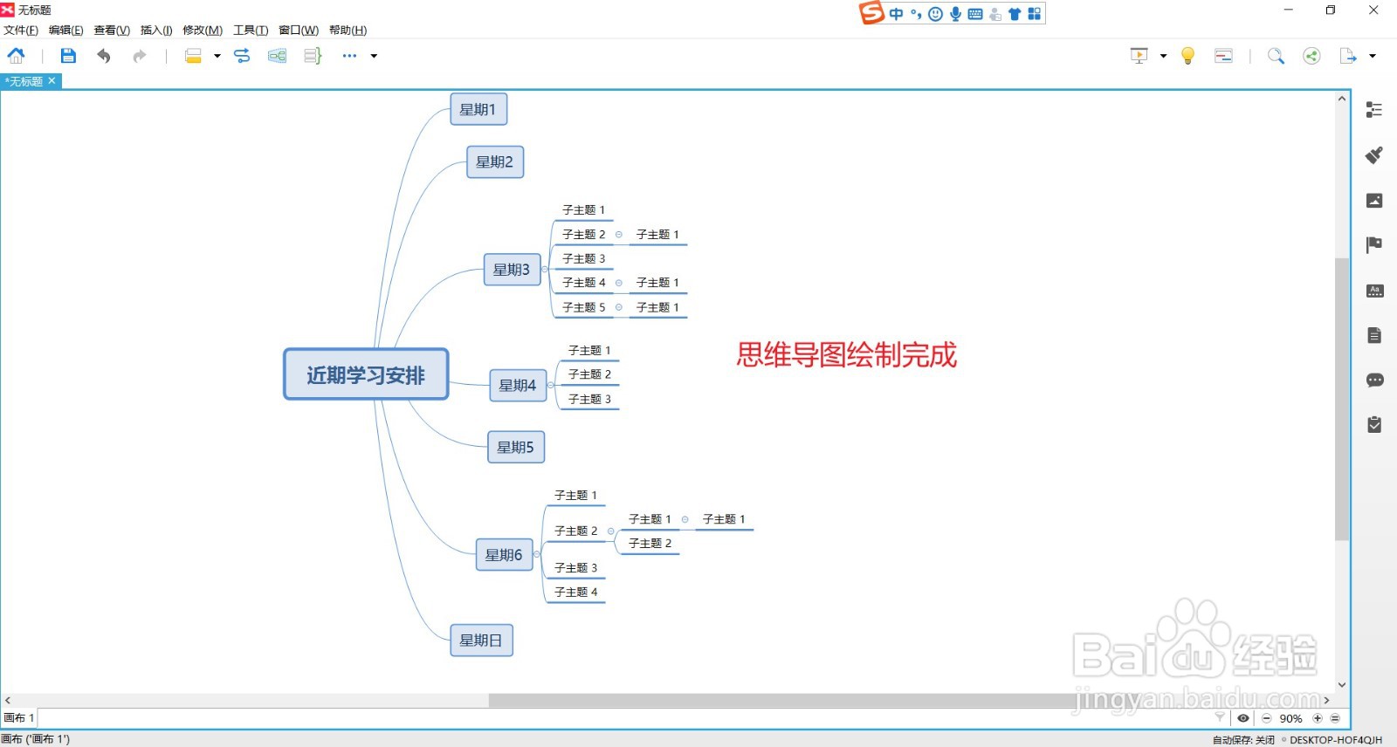Expand the more tools dropdown arrow
The height and width of the screenshot is (747, 1397).
(374, 56)
